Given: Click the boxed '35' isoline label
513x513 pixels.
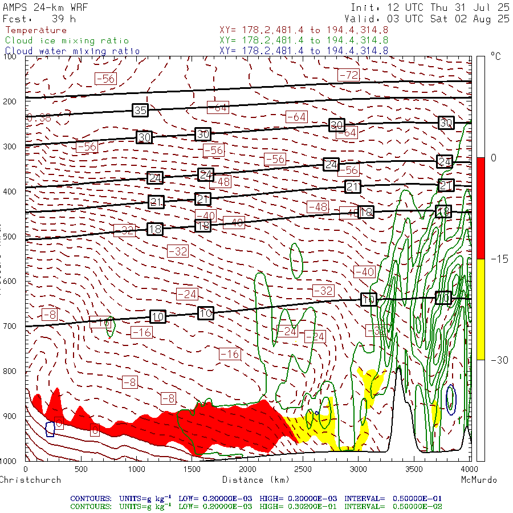Looking at the screenshot, I should pyautogui.click(x=140, y=110).
